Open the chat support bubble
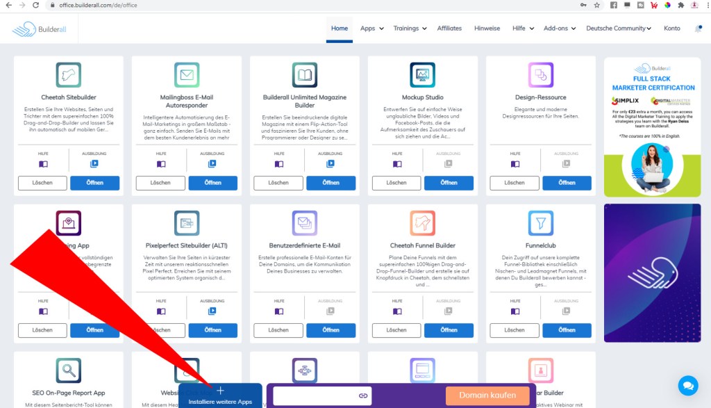Viewport: 711px width, 408px height. tap(688, 385)
